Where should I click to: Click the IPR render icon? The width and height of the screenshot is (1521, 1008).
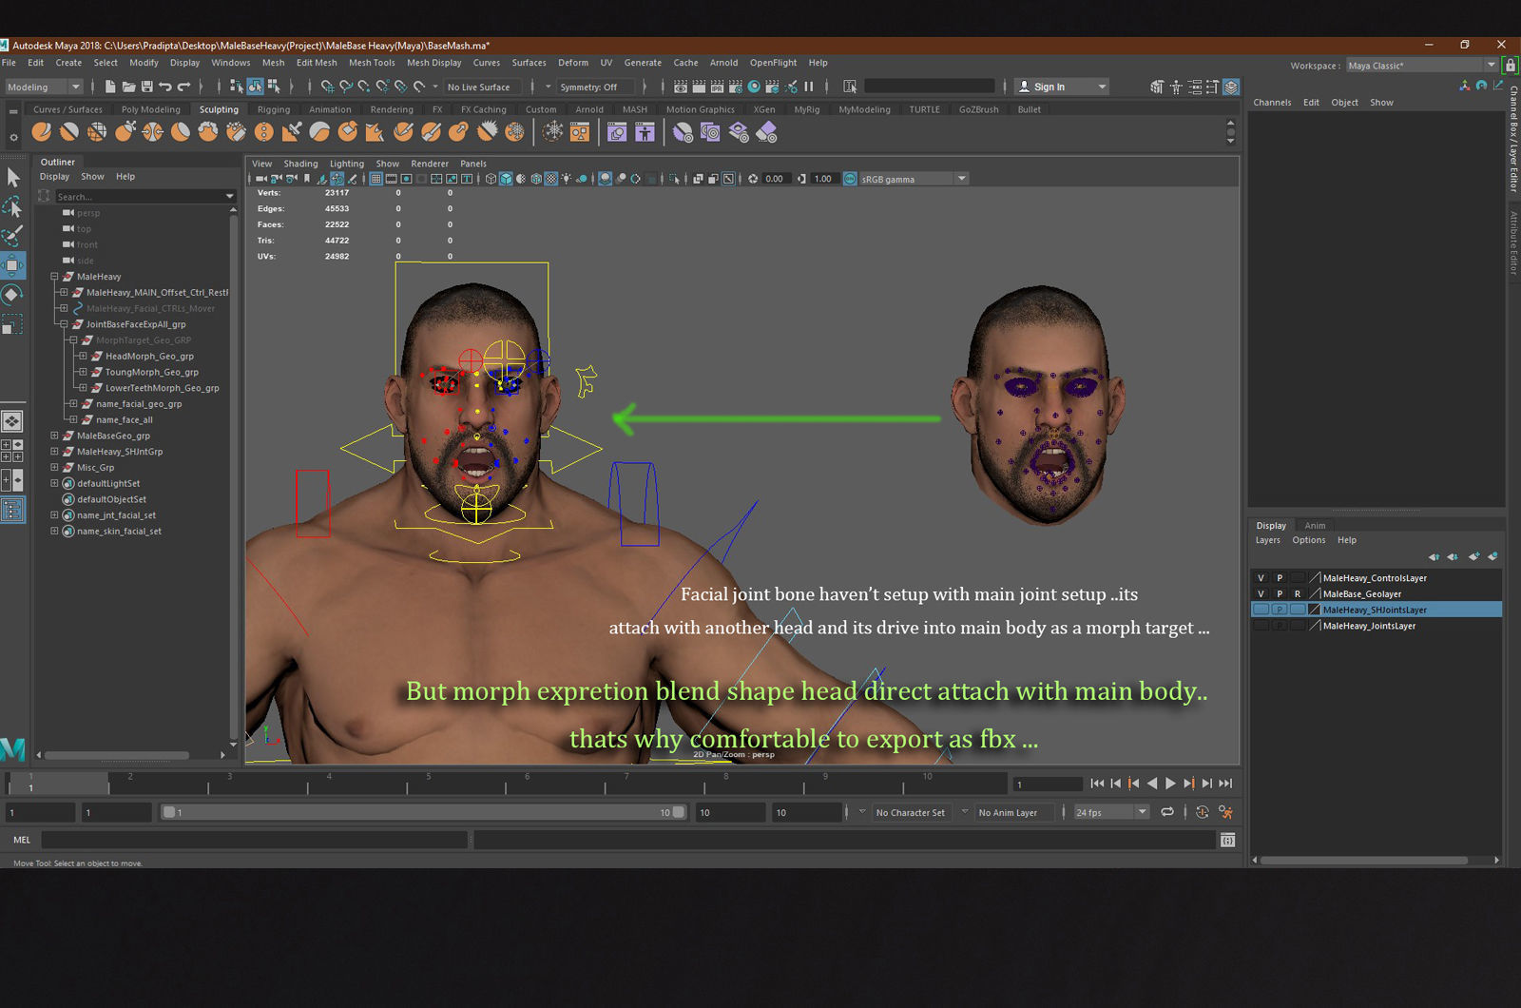[718, 87]
